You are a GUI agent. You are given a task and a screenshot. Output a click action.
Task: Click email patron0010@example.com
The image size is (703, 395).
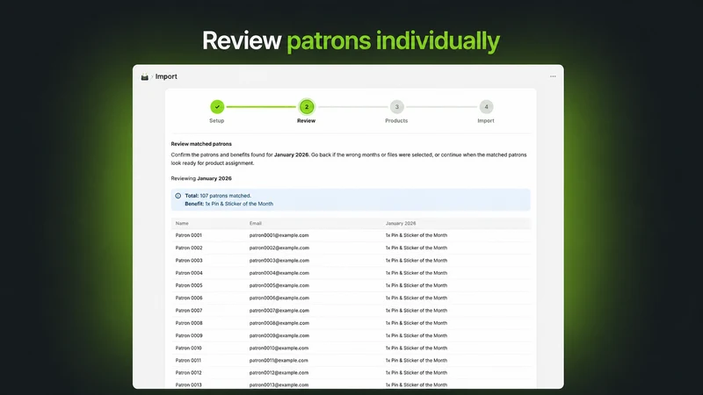click(279, 348)
